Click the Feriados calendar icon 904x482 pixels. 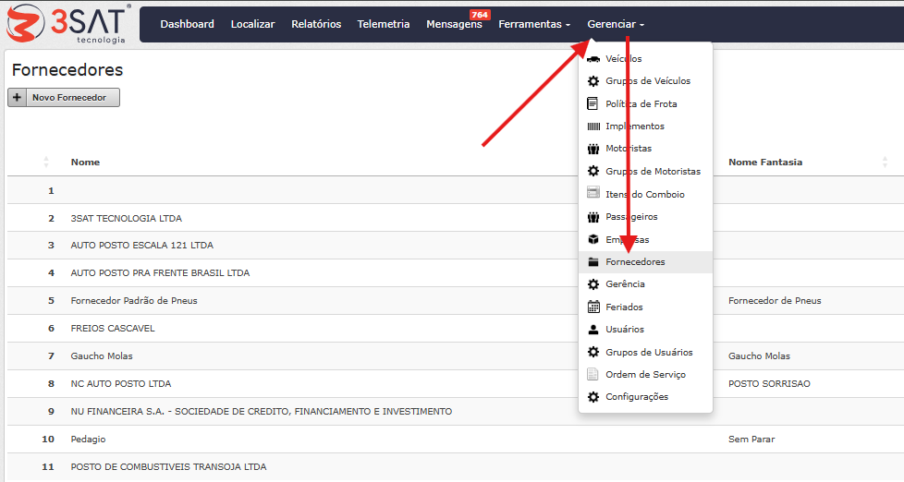point(593,307)
